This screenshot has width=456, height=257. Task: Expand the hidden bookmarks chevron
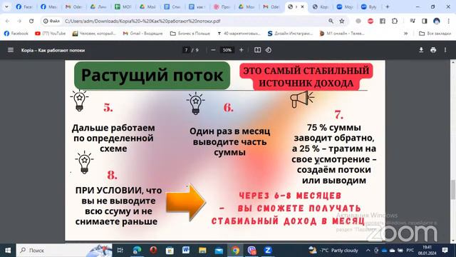click(405, 34)
